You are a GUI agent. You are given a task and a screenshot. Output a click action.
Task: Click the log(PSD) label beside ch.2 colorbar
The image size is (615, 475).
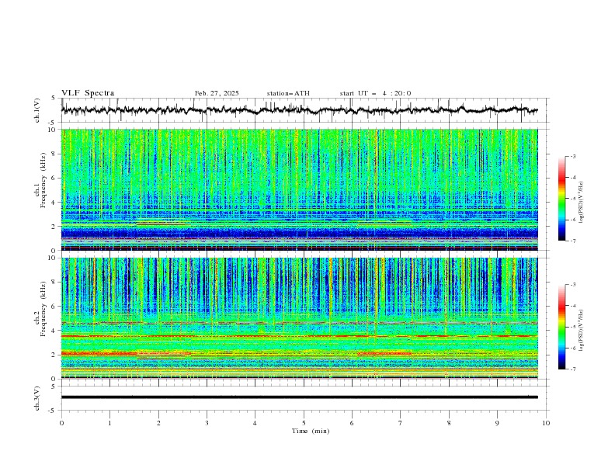pos(581,331)
